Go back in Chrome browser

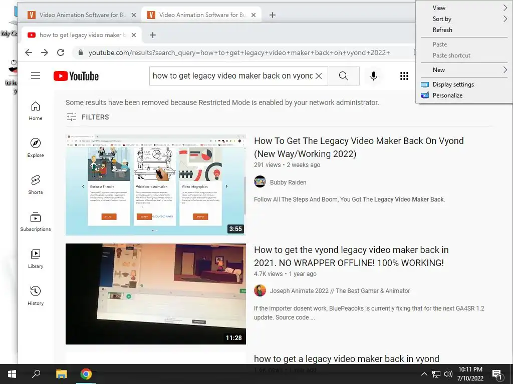(29, 52)
